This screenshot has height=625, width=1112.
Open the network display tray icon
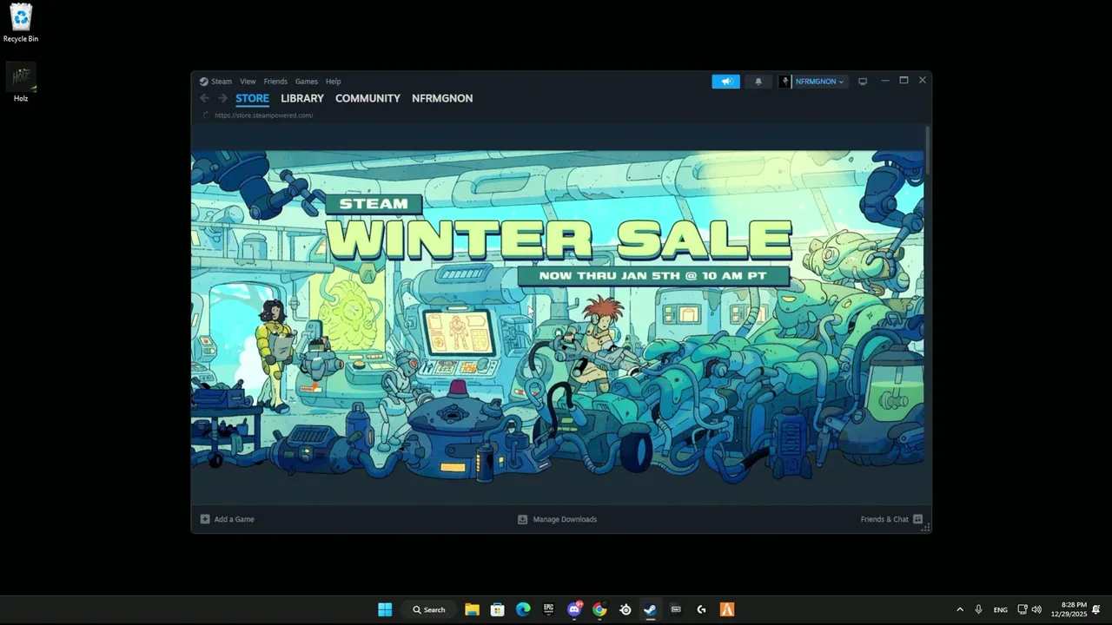1023,609
